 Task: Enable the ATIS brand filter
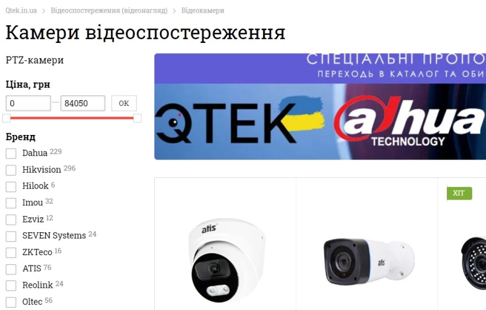coord(11,269)
